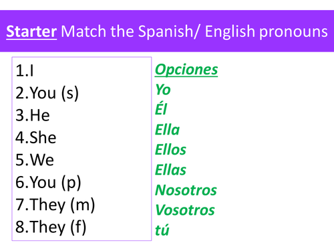Click the Spanish option Ellas
The width and height of the screenshot is (334, 251).
170,170
